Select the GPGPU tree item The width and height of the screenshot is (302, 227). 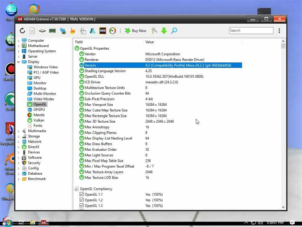tap(36, 110)
